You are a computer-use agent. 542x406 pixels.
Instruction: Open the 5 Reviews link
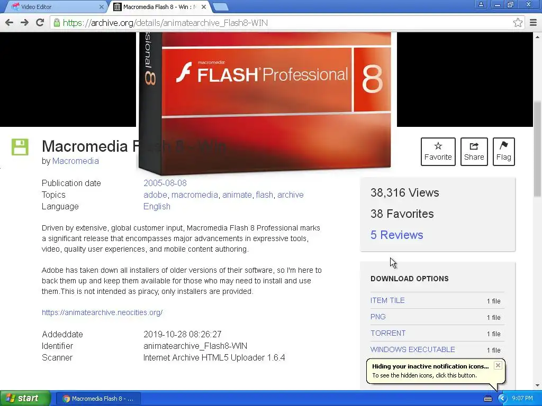pyautogui.click(x=397, y=235)
